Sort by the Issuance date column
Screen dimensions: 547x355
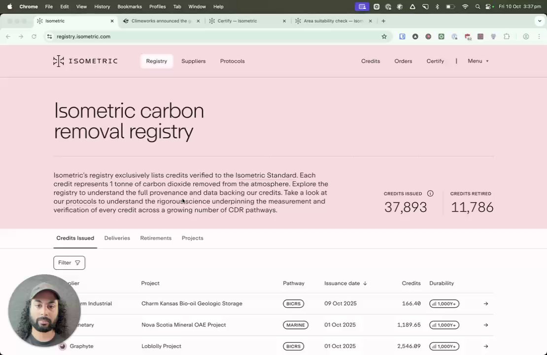[x=345, y=284]
